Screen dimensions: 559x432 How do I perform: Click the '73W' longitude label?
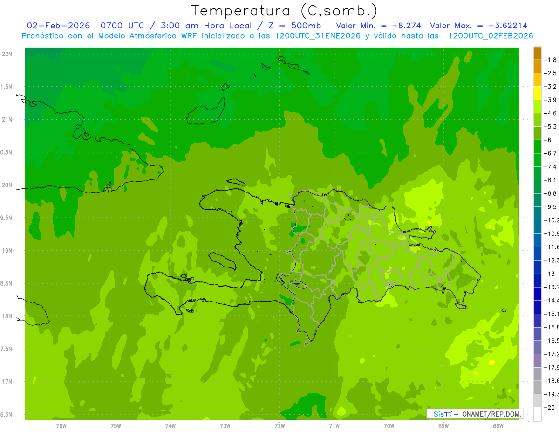(225, 425)
